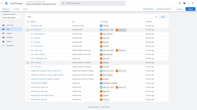Image resolution: width=197 pixels, height=110 pixels.
Task: Check the GA4 - view_item row checkbox
Action: 28,67
